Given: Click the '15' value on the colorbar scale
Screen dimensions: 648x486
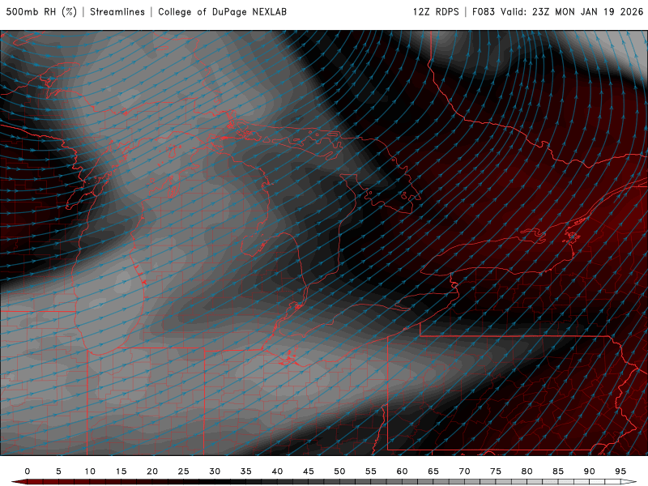Looking at the screenshot, I should (121, 471).
